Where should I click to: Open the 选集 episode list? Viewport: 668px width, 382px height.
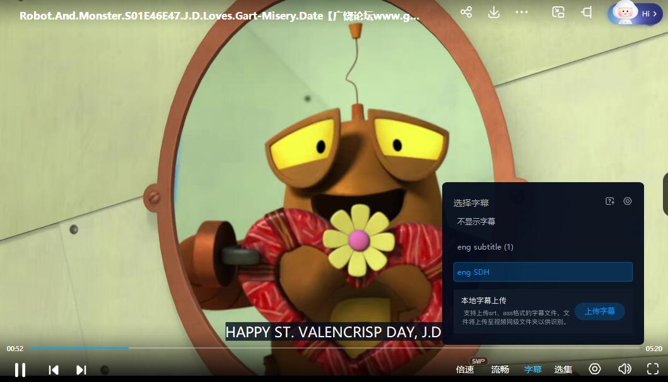click(x=563, y=369)
